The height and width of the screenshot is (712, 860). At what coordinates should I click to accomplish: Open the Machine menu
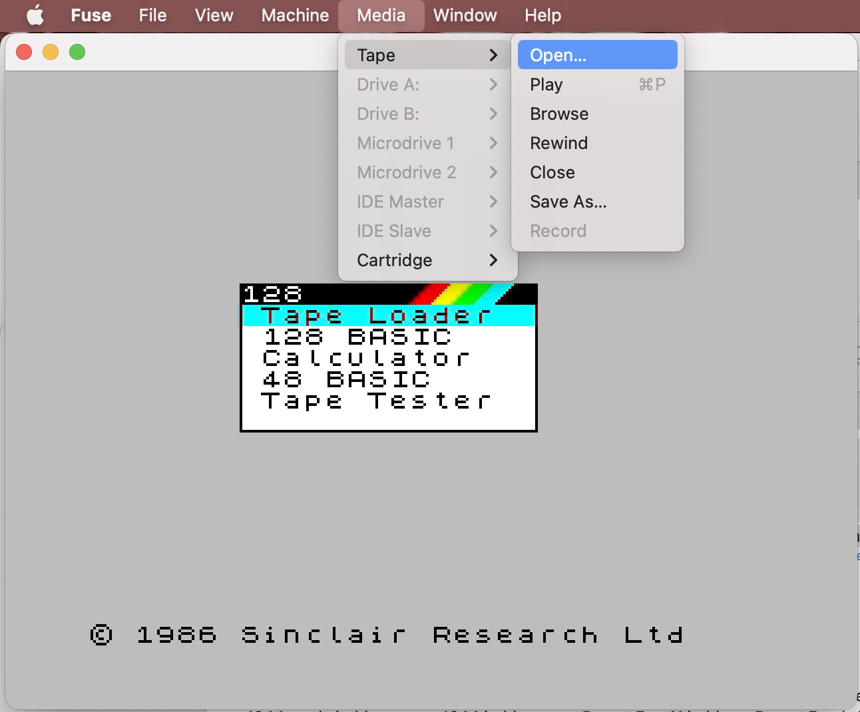click(295, 15)
